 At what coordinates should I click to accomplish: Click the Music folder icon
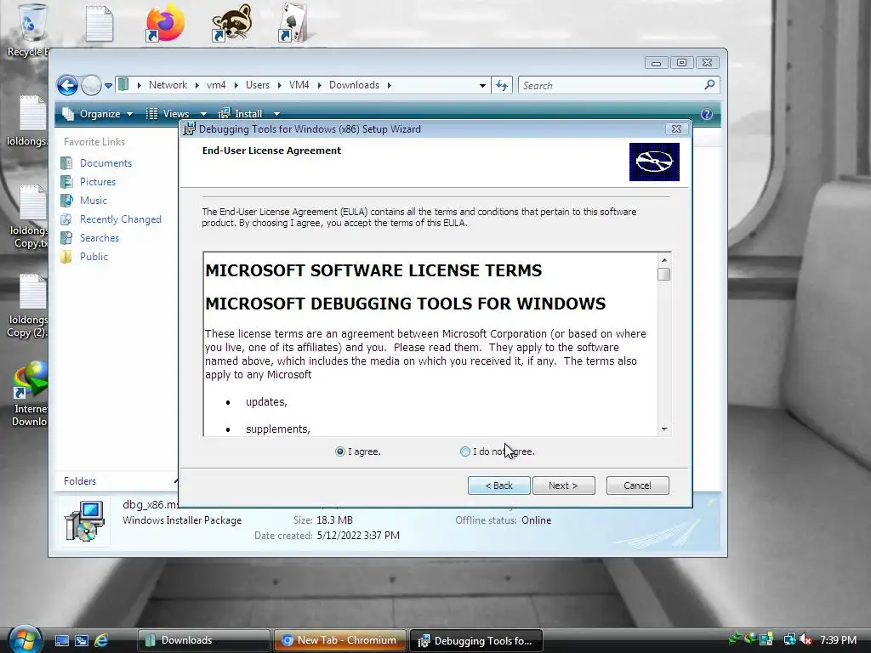[66, 201]
